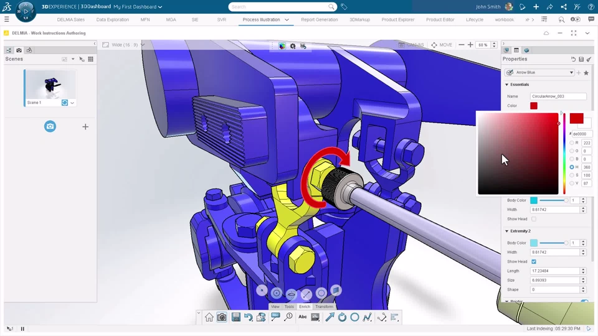Select the insert picture tool

pyautogui.click(x=315, y=317)
